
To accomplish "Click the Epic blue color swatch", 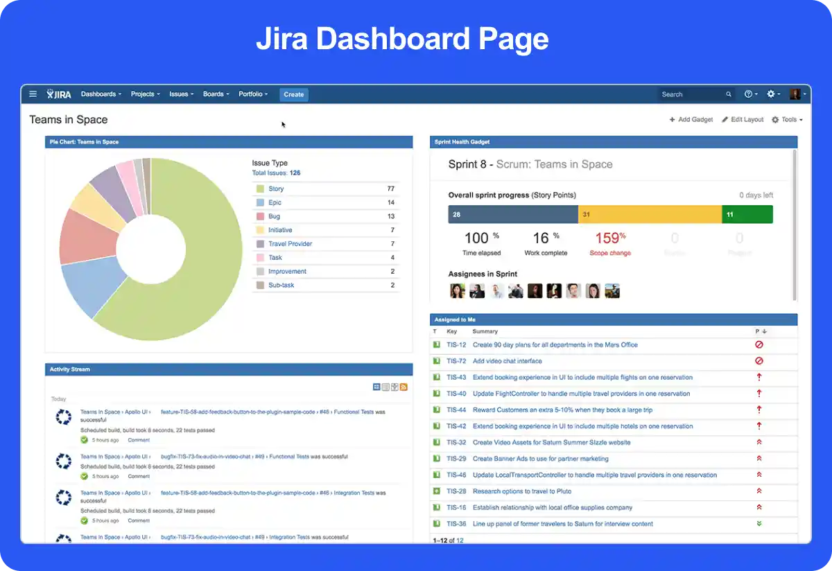I will tap(260, 202).
